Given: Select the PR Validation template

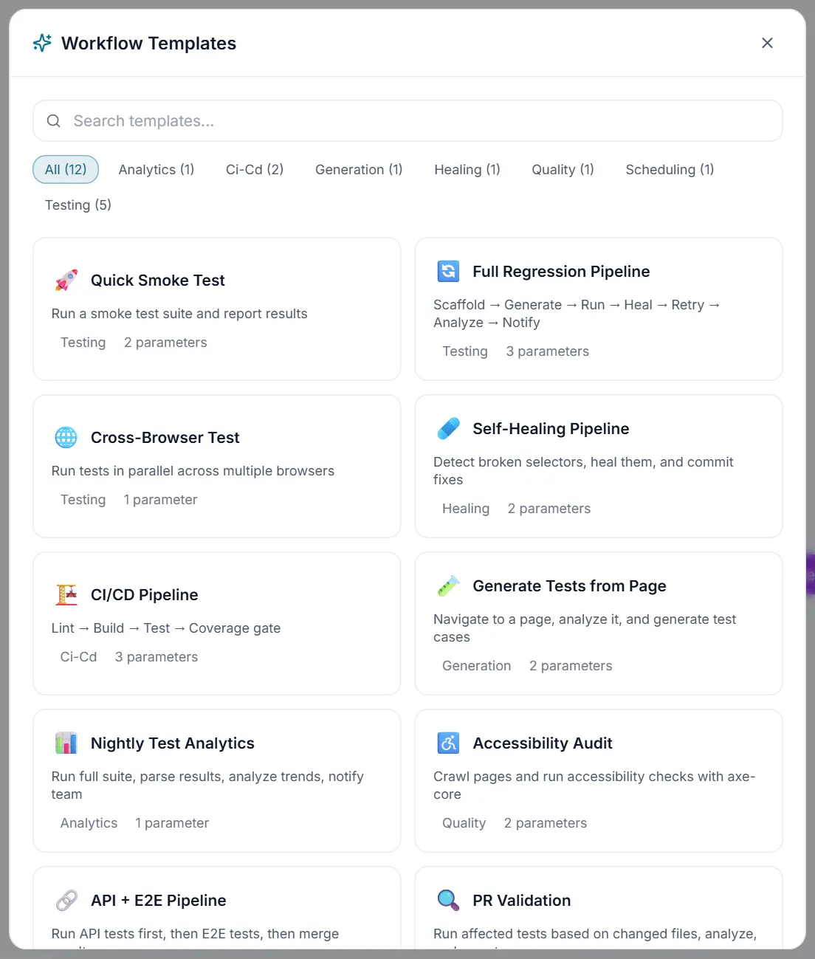Looking at the screenshot, I should pyautogui.click(x=599, y=908).
